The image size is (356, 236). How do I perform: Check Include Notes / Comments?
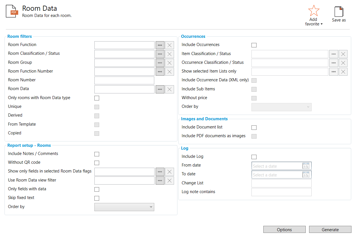[97, 154]
